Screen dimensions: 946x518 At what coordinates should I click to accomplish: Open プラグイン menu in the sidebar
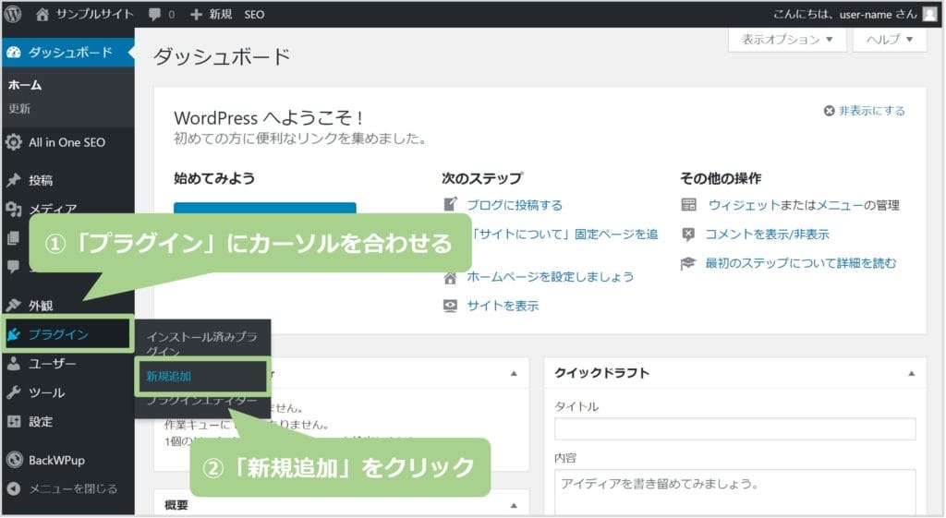67,334
